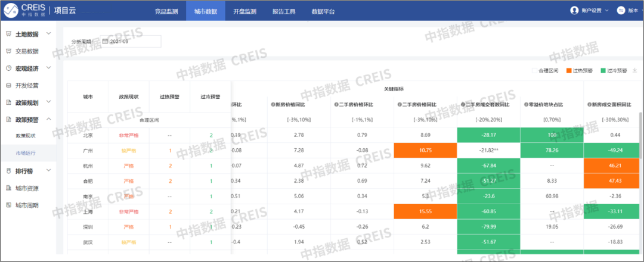Click the 城市 column header
The width and height of the screenshot is (644, 262).
[88, 97]
